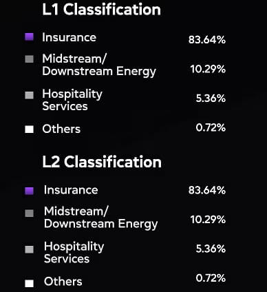267x292 pixels.
Task: Click the Insurance label in L1 list
Action: pyautogui.click(x=69, y=37)
